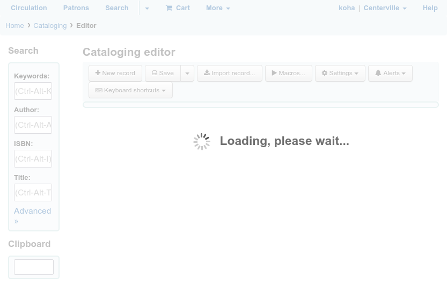Open the Alerts bell menu

coord(390,73)
